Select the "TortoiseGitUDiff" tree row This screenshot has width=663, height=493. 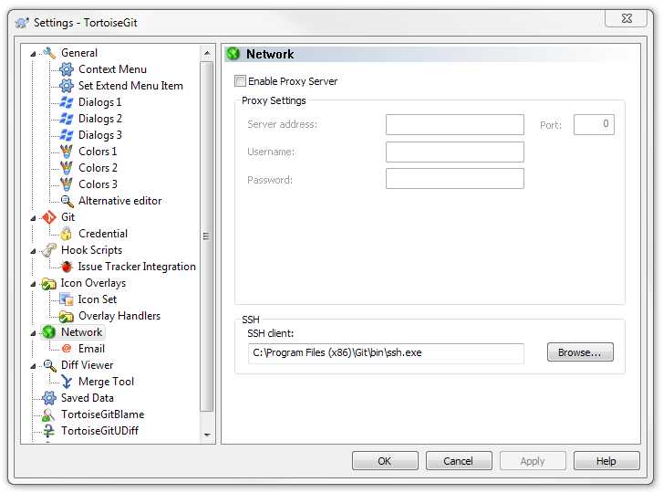[x=99, y=431]
